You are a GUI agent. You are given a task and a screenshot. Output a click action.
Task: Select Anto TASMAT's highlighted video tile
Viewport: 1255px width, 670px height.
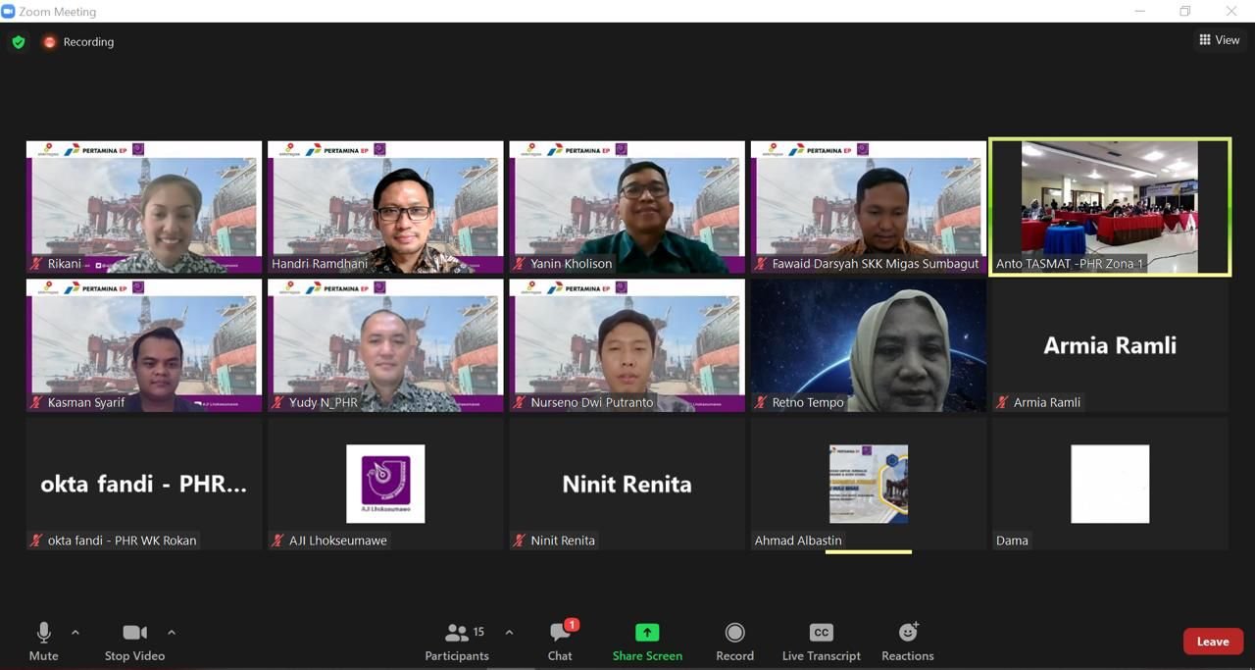click(1109, 206)
